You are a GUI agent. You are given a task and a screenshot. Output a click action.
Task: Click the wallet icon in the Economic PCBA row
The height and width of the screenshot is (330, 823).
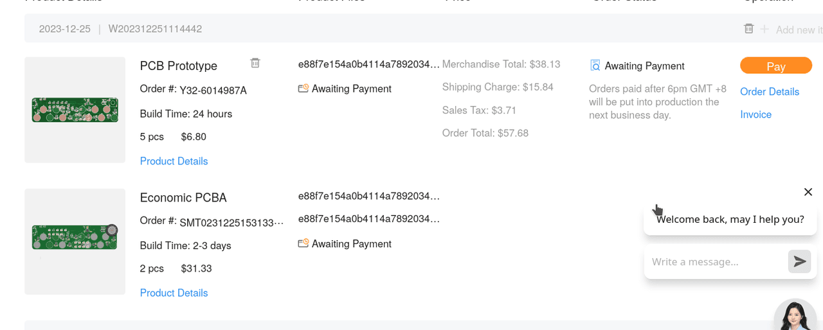(x=303, y=244)
